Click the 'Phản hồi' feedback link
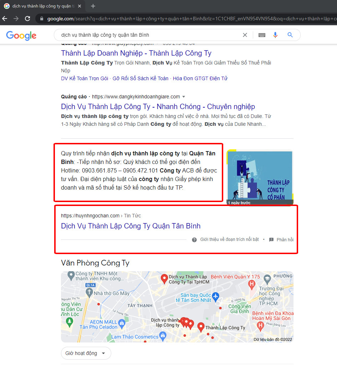Image resolution: width=337 pixels, height=366 pixels. click(285, 240)
